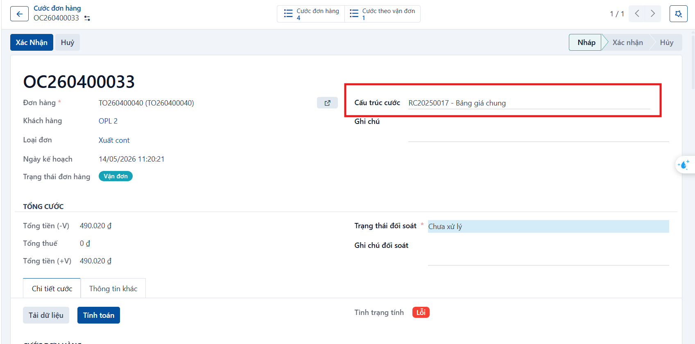Click the Vận đơn status badge

[115, 176]
